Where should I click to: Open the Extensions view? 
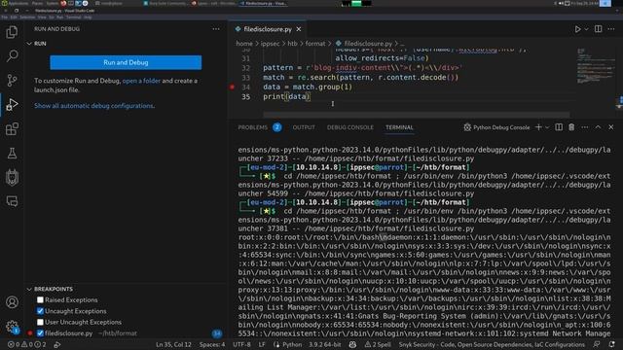12,129
